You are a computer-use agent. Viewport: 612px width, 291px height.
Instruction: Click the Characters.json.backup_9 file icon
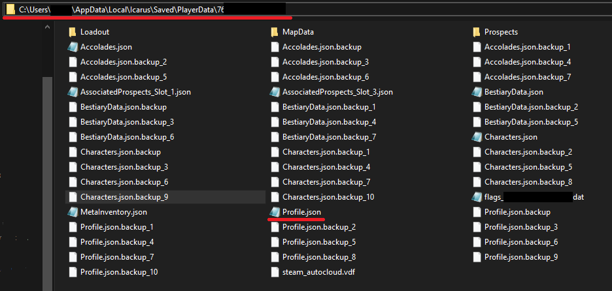pos(73,197)
